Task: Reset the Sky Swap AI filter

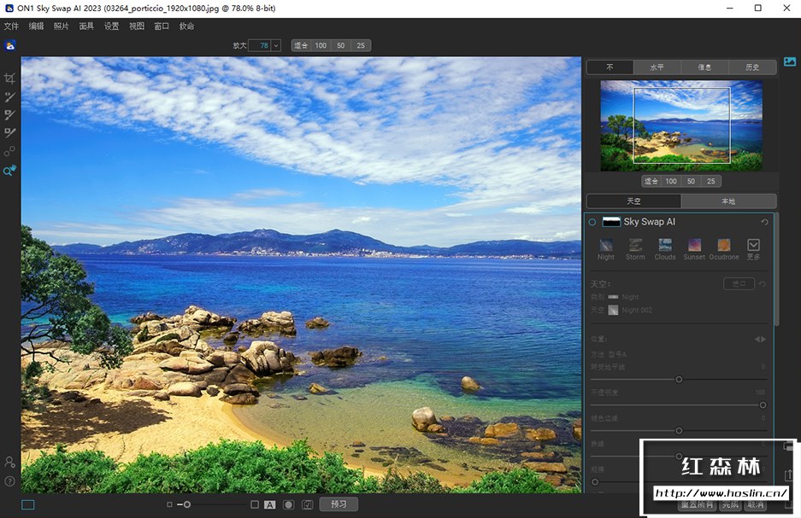Action: (x=764, y=222)
